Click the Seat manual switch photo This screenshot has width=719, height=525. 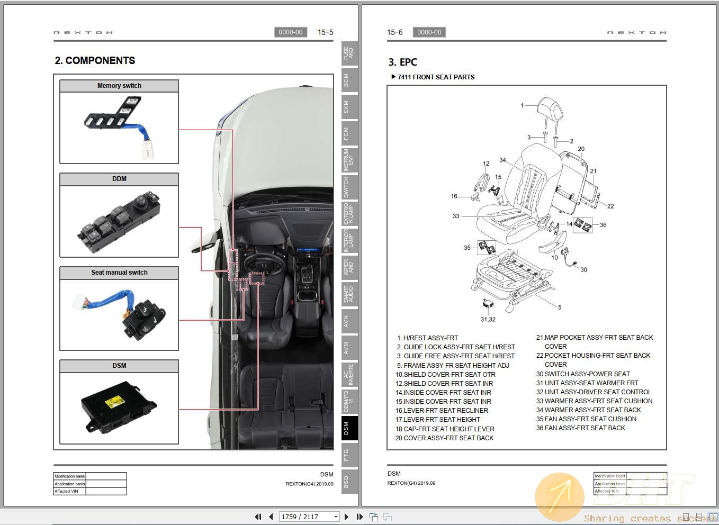(119, 315)
